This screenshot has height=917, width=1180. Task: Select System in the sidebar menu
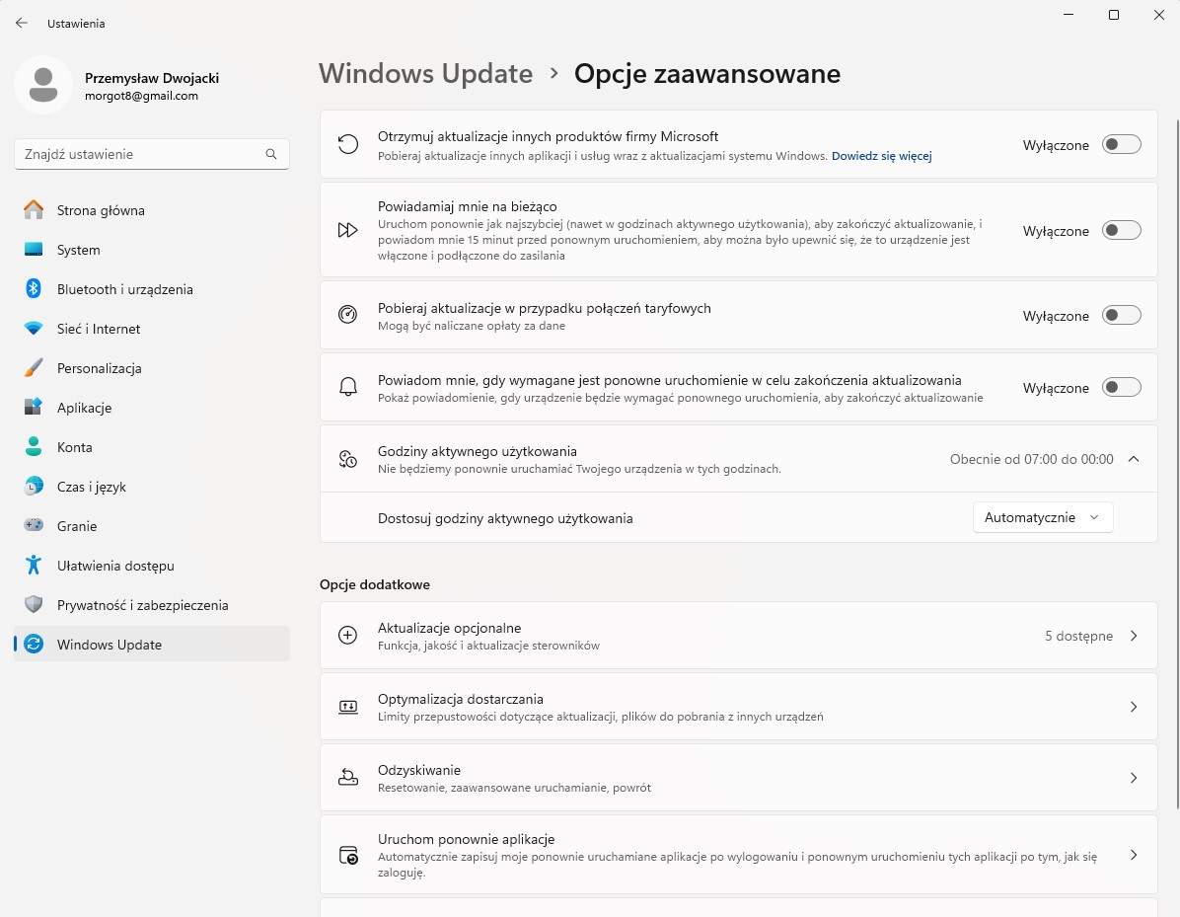click(79, 250)
